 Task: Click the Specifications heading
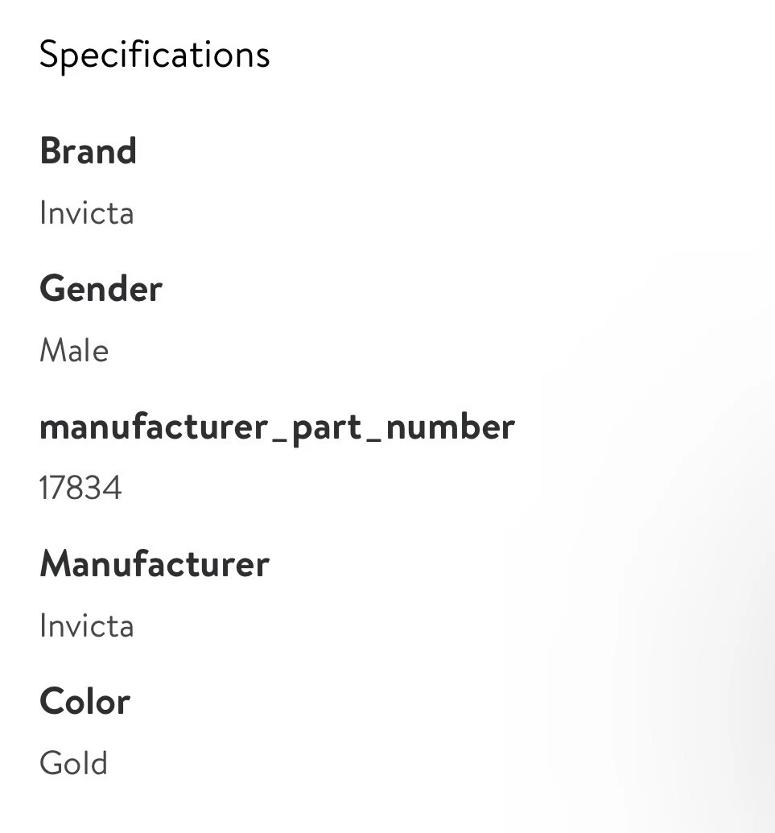[155, 56]
